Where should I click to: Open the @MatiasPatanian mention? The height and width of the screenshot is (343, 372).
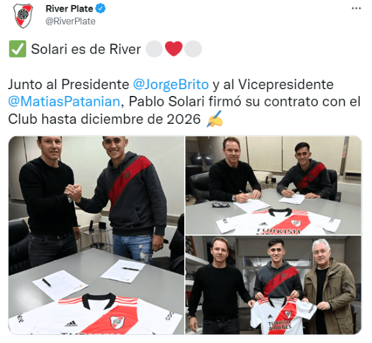(64, 102)
